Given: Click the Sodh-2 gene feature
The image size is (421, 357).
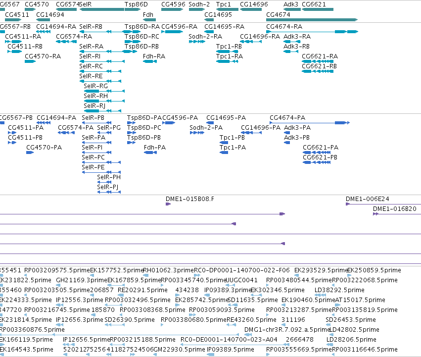Looking at the screenshot, I should click(x=197, y=9).
